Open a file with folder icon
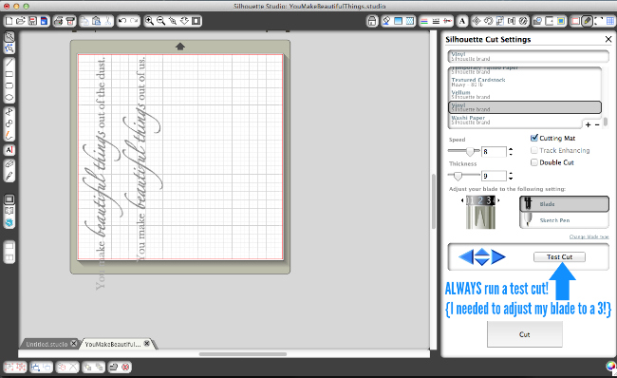This screenshot has height=378, width=617. click(21, 21)
